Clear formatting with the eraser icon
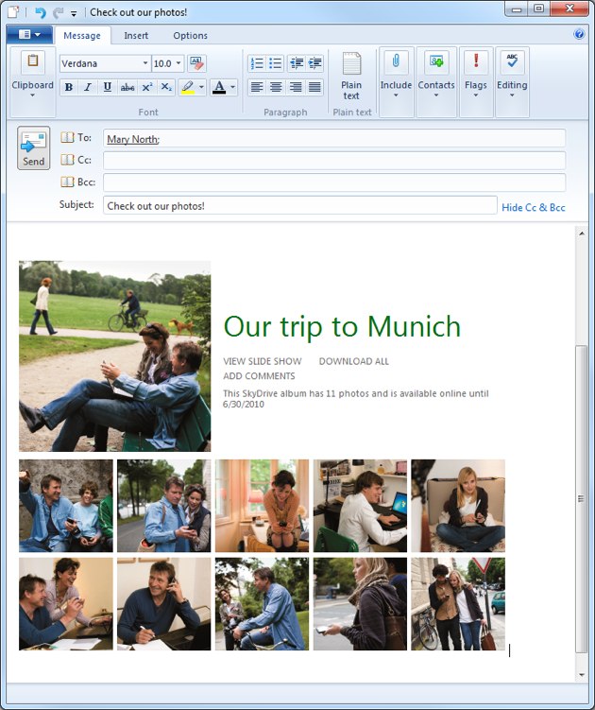 (196, 63)
